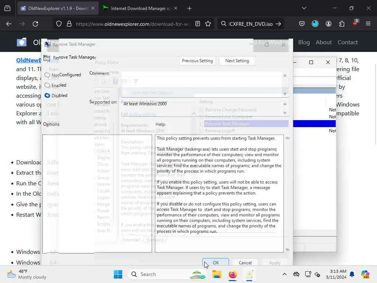Open the Group Policy Editor taskbar icon

249,274
